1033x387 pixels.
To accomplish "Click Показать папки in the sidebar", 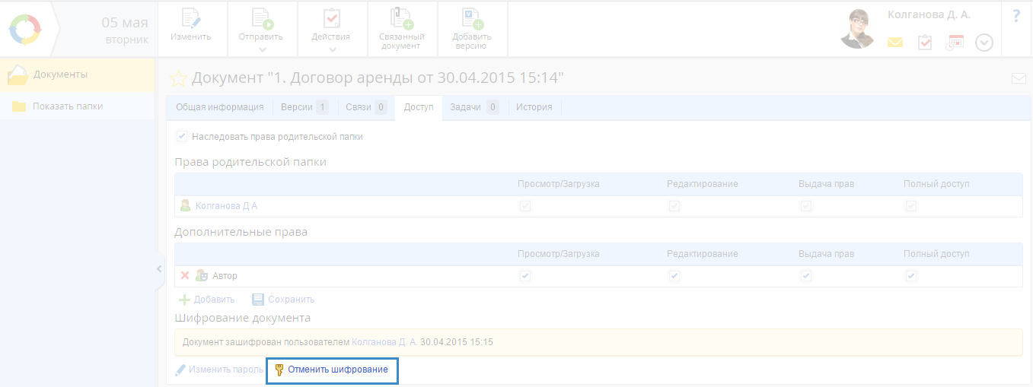I will [x=67, y=106].
